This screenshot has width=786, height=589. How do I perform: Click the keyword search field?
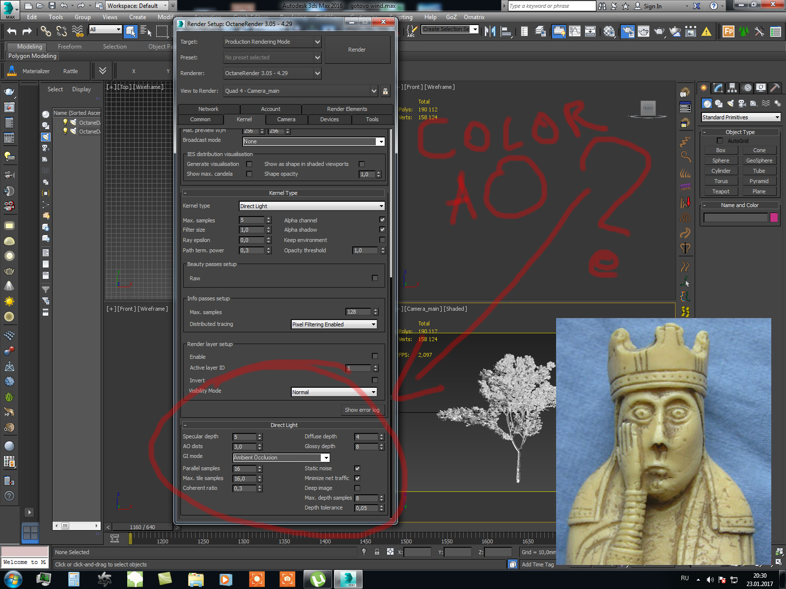pos(552,6)
